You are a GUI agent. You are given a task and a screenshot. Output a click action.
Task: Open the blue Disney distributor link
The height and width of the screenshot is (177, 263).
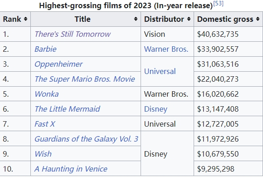coord(156,109)
